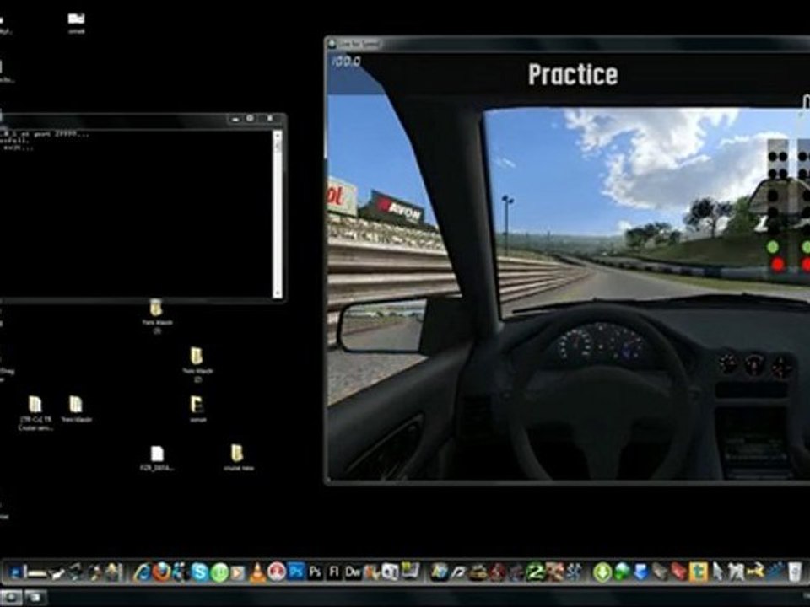
Task: Open VLC media player cone icon
Action: [x=256, y=572]
